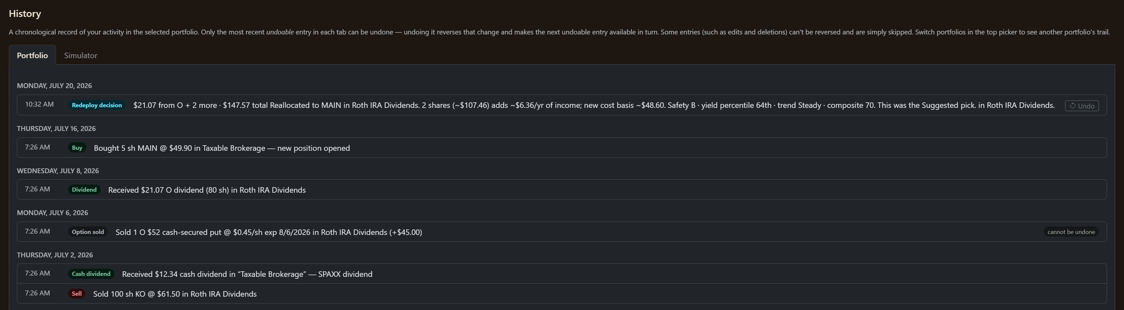The width and height of the screenshot is (1124, 310).
Task: Click the SPAXX cash dividend entry
Action: pos(562,273)
